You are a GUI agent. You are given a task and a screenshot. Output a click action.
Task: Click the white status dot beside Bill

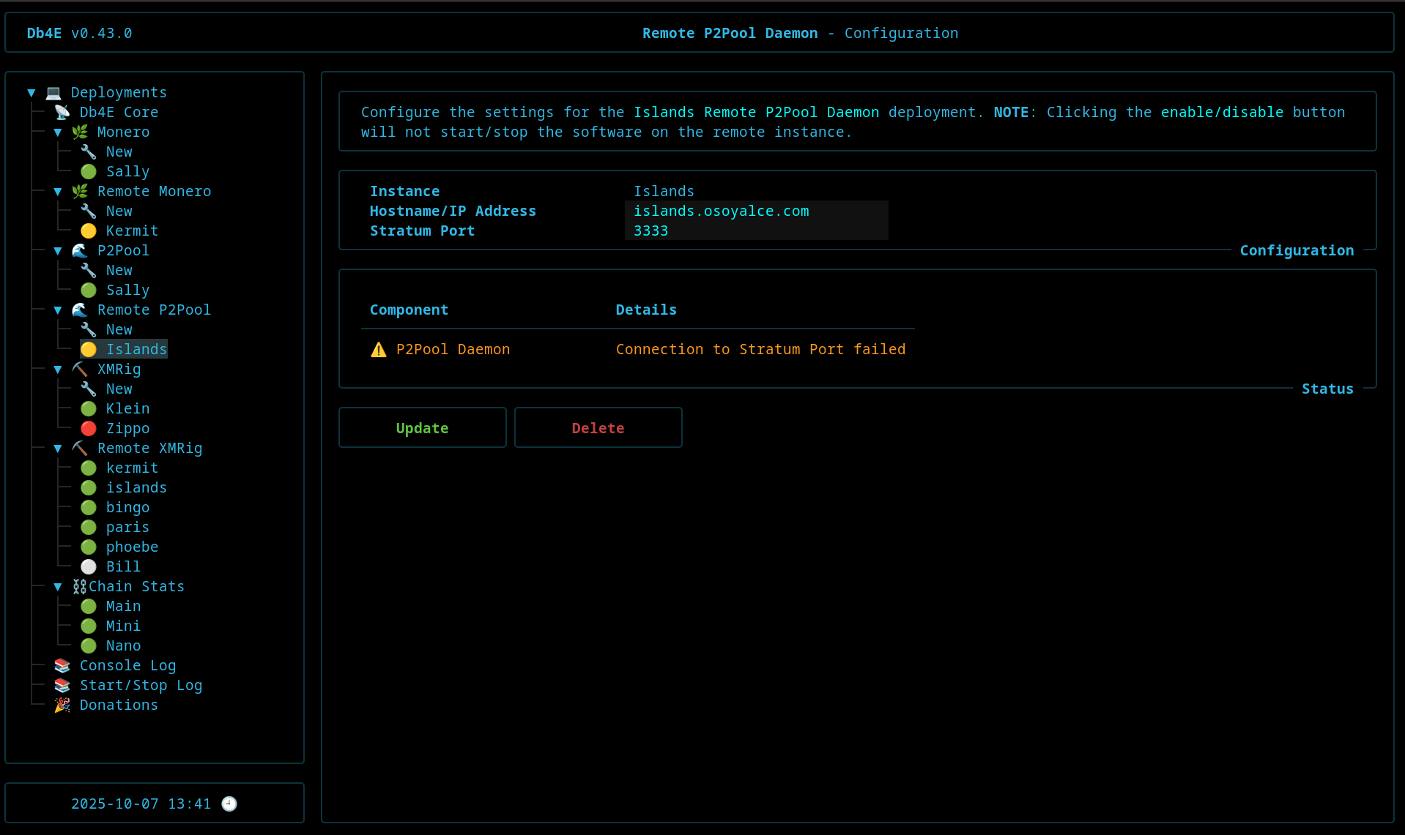click(x=89, y=566)
